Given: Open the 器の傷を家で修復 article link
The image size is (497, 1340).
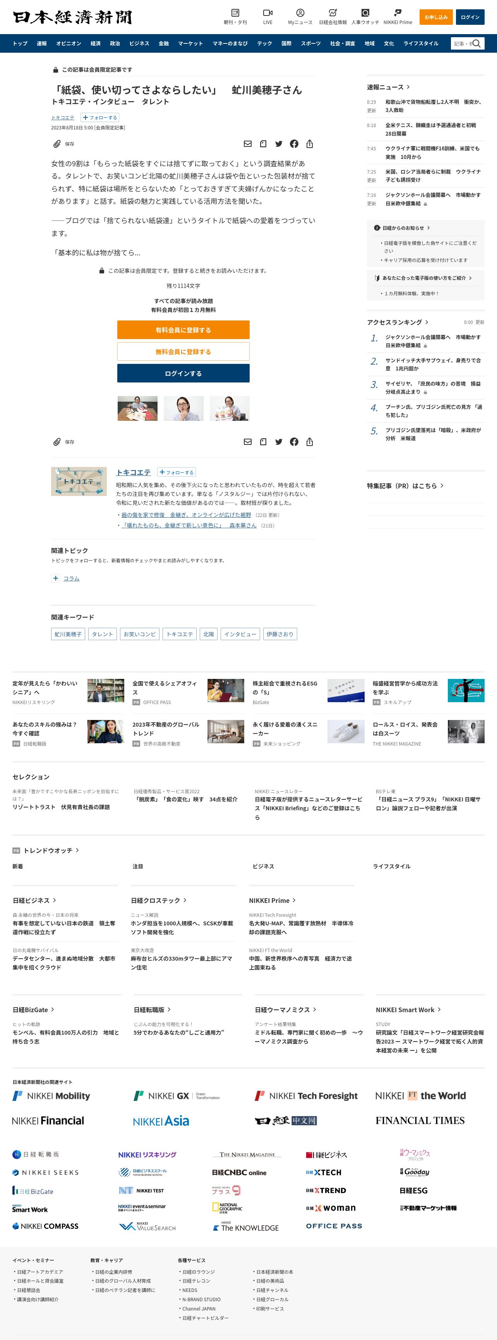Looking at the screenshot, I should click(186, 515).
